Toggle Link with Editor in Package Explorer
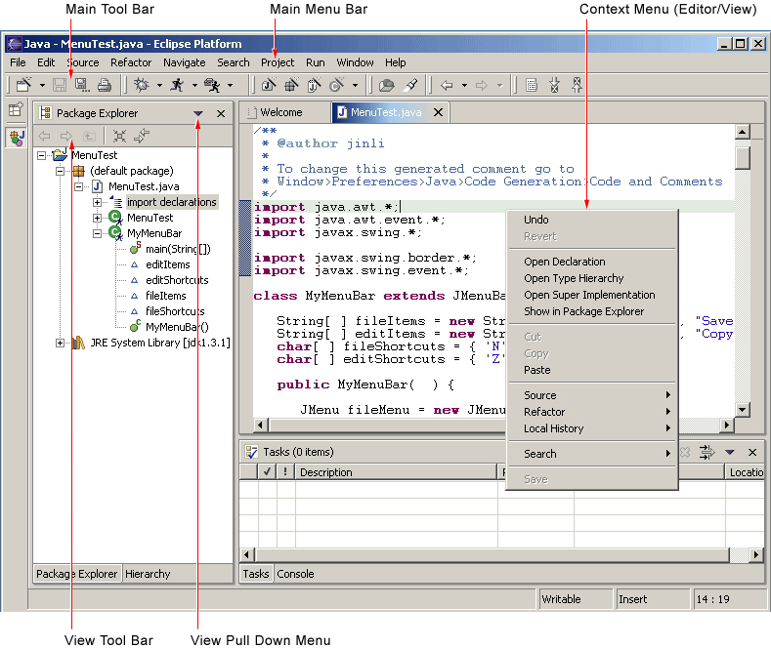The image size is (771, 648). (142, 136)
